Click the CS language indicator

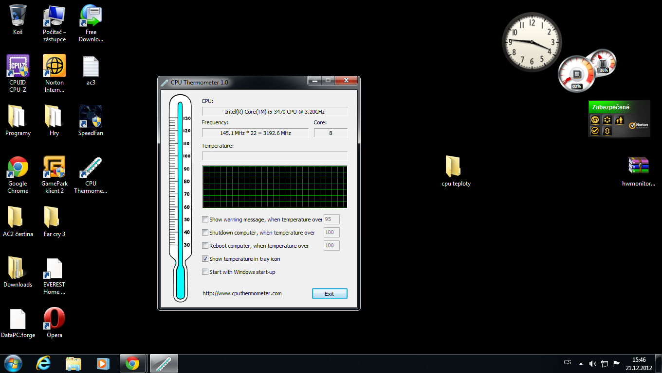pos(567,362)
